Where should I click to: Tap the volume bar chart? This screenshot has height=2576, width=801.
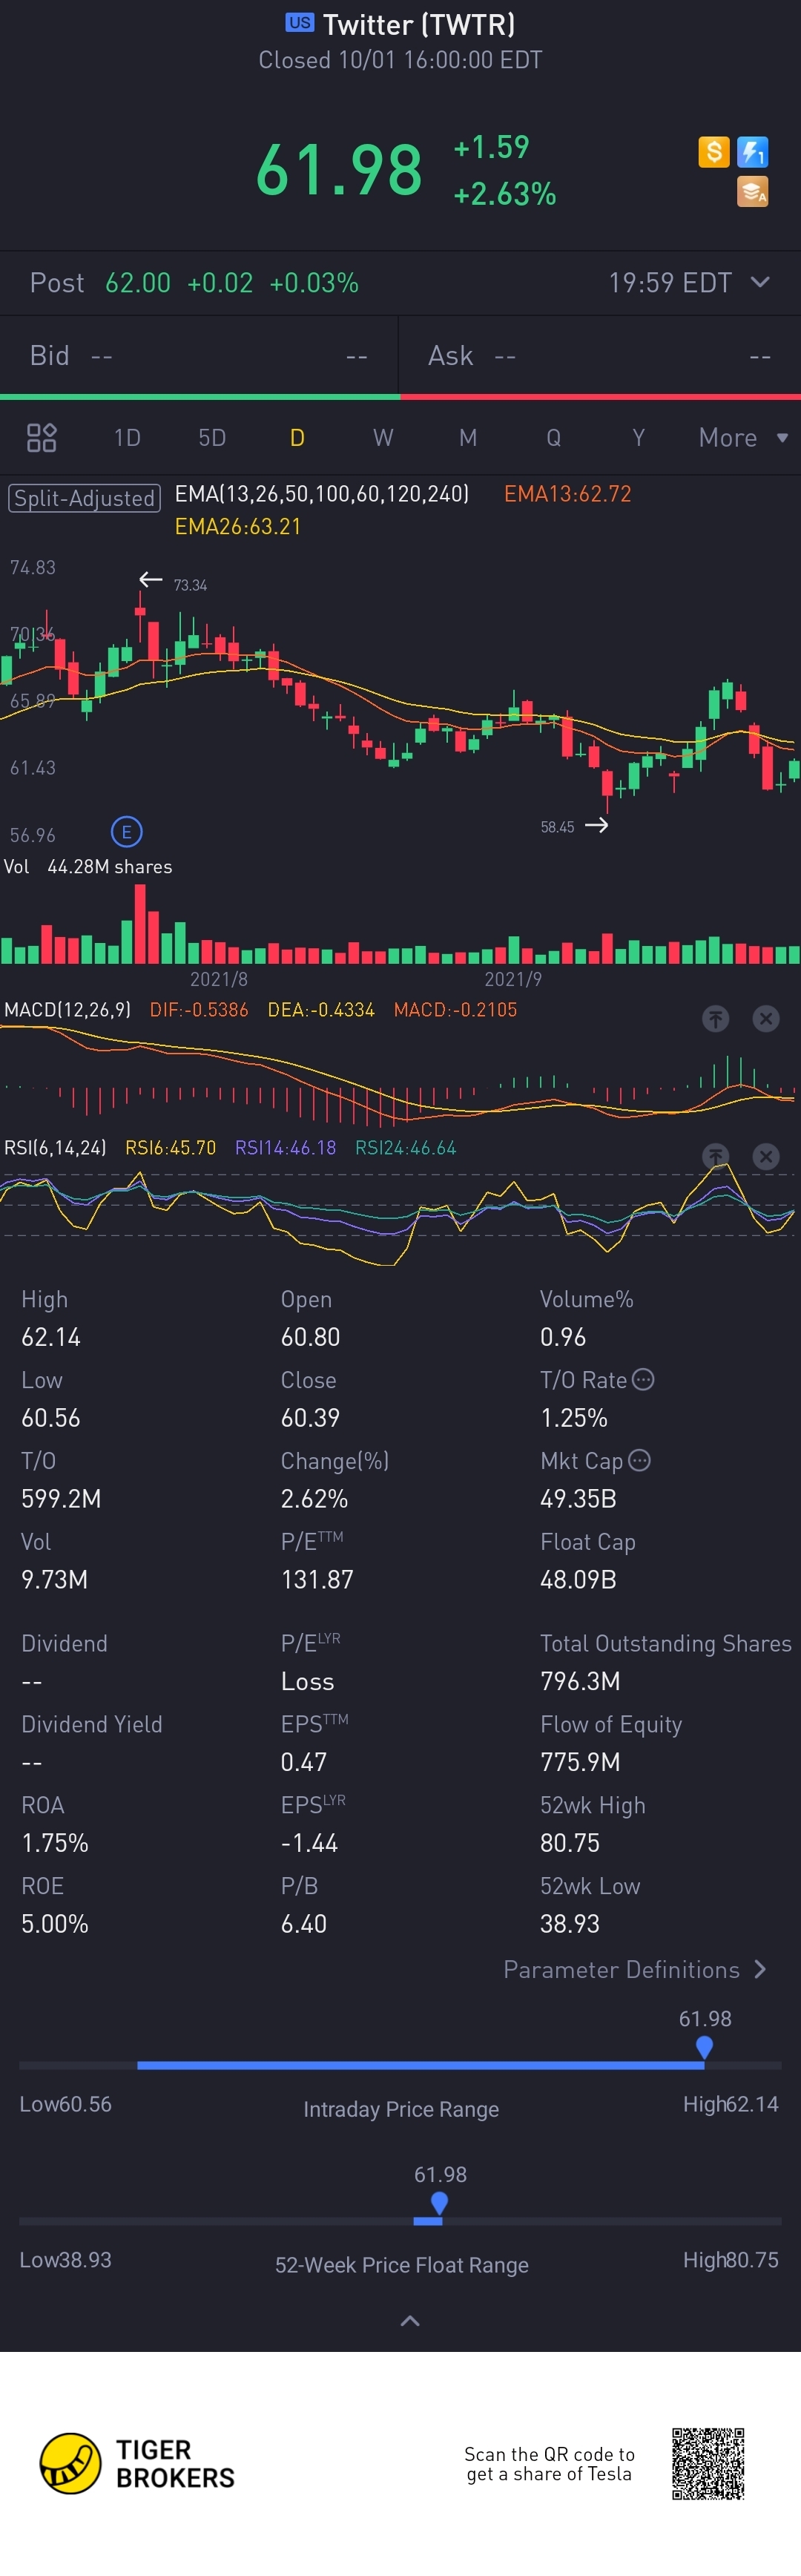[400, 924]
